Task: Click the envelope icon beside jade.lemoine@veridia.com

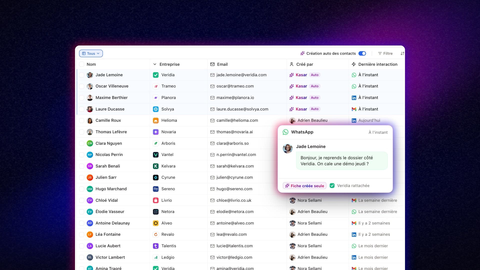Action: [x=212, y=75]
